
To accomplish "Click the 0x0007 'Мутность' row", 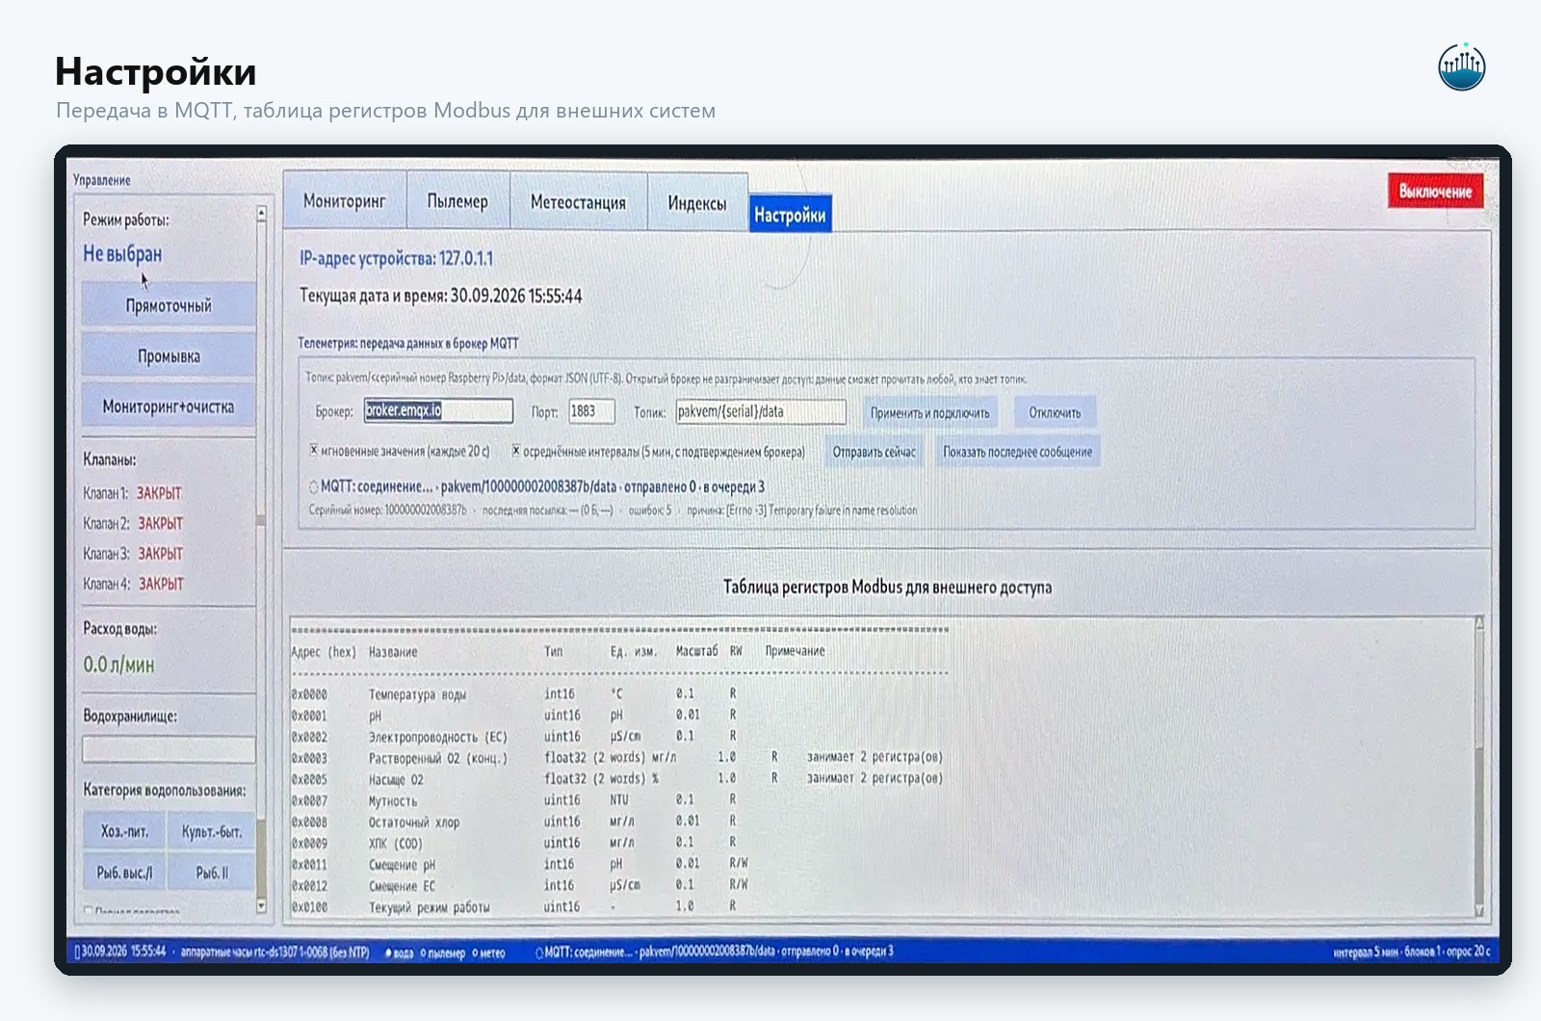I will point(515,799).
